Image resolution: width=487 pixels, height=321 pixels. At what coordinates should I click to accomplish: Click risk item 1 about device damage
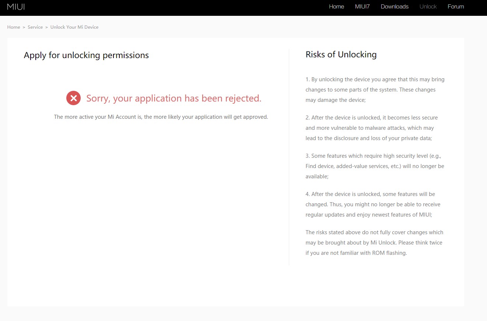coord(375,89)
